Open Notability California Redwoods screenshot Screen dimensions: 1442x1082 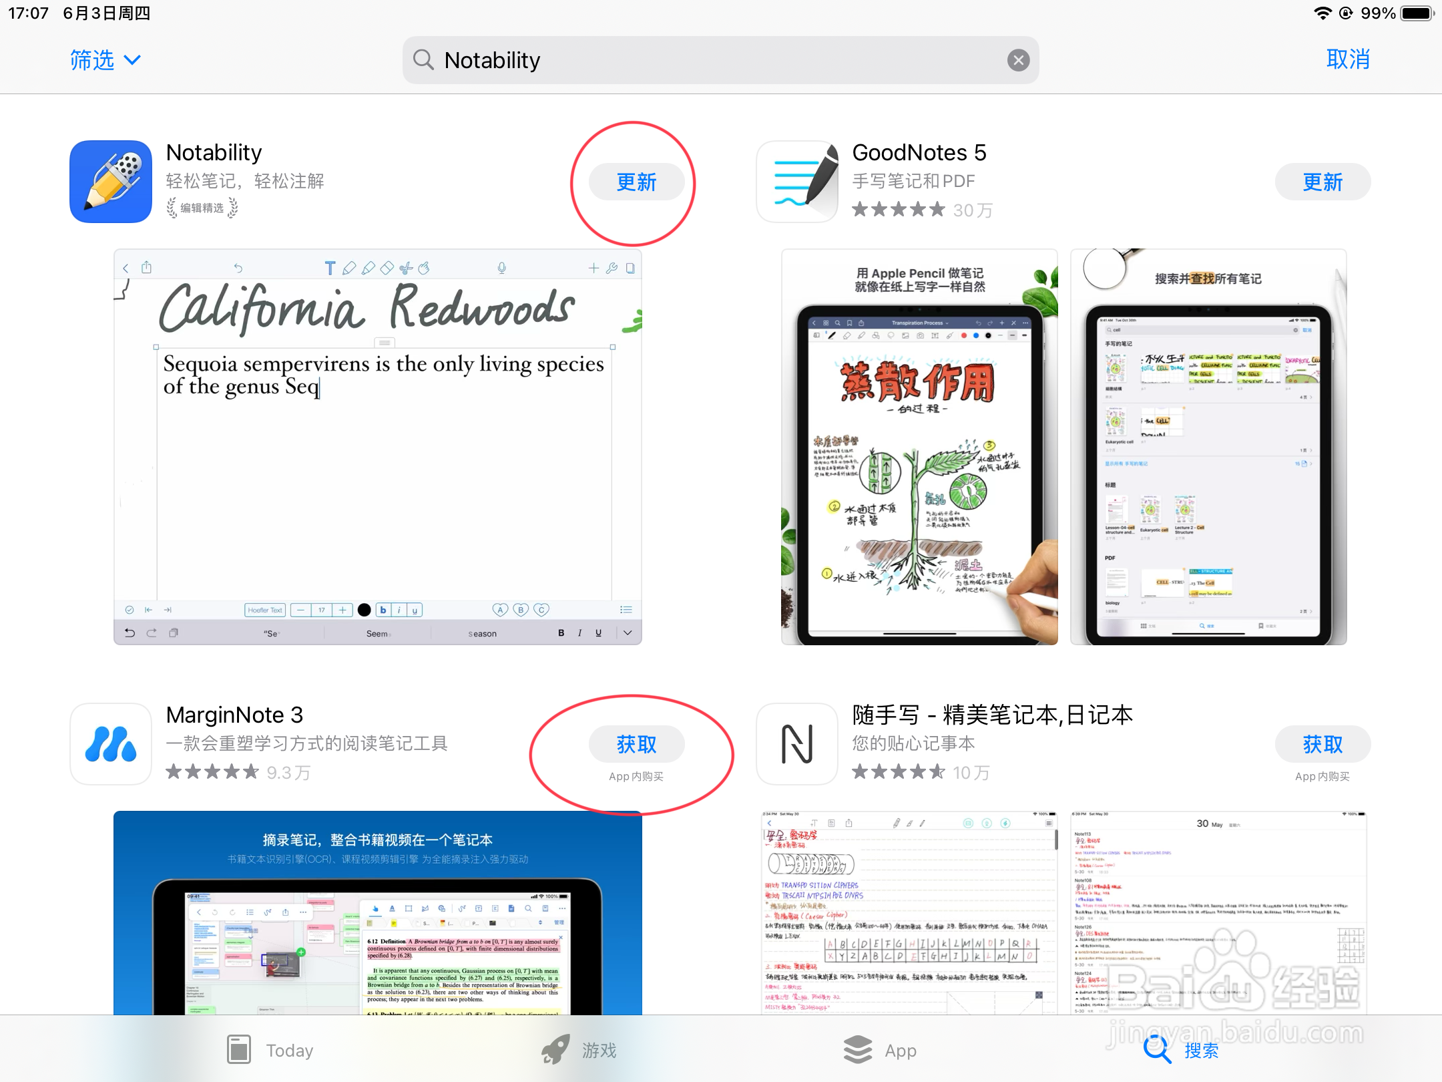click(x=378, y=447)
